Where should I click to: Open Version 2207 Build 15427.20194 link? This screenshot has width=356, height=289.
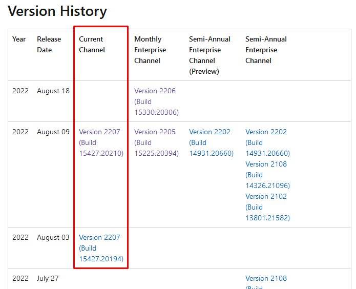point(101,248)
